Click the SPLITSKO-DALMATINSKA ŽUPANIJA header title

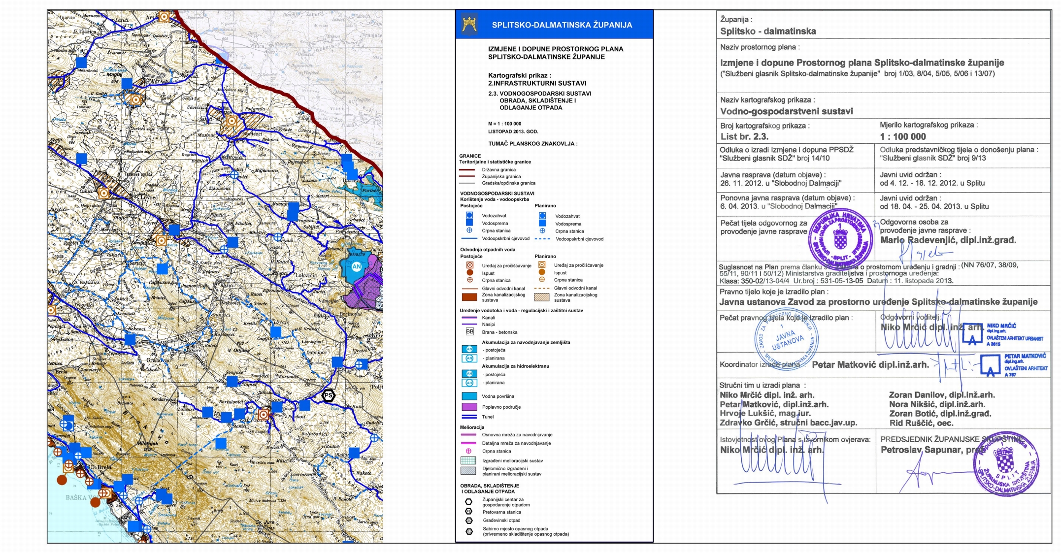(562, 25)
